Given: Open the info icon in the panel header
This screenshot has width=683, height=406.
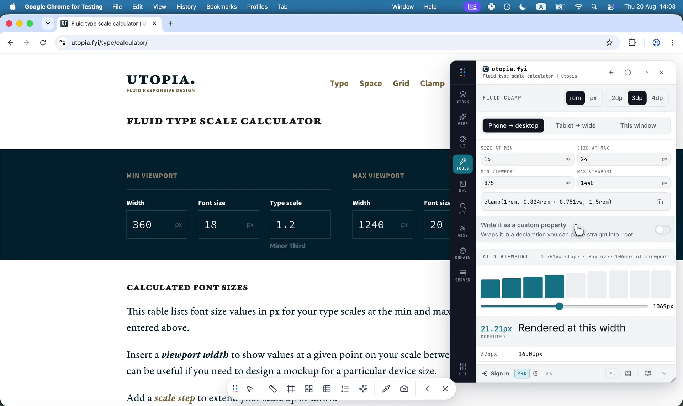Looking at the screenshot, I should [628, 73].
